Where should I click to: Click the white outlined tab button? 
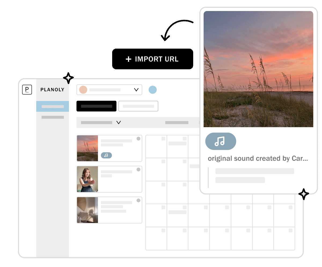(x=138, y=106)
